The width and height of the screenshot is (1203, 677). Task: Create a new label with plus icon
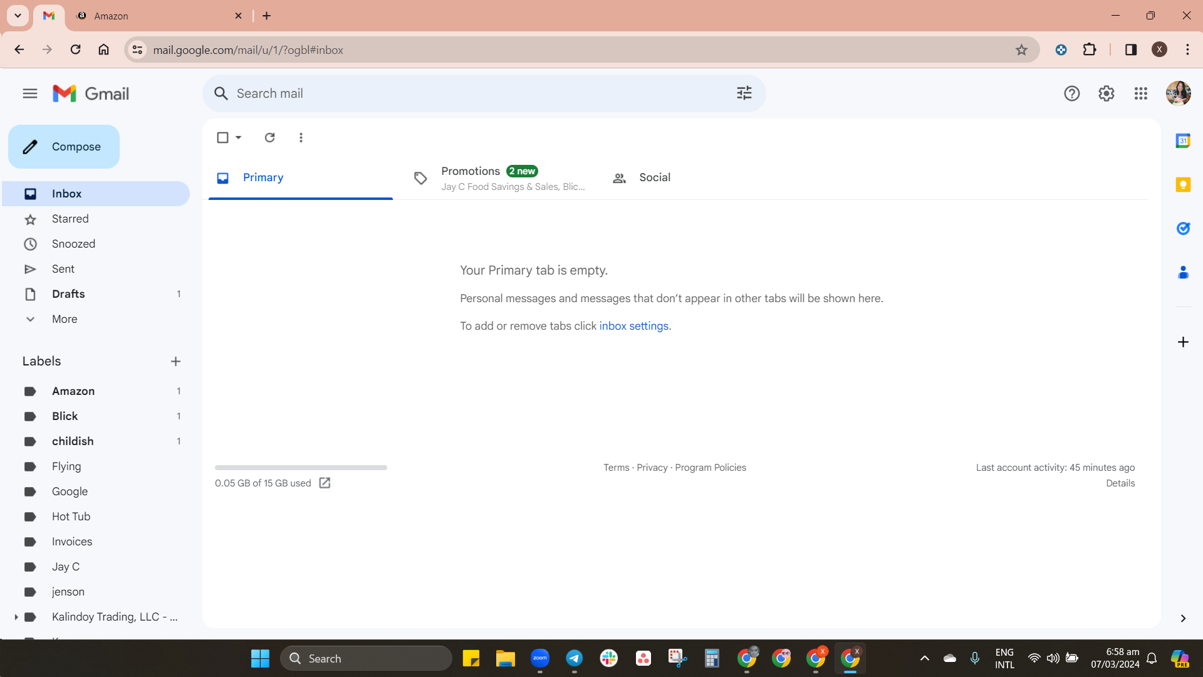click(175, 361)
